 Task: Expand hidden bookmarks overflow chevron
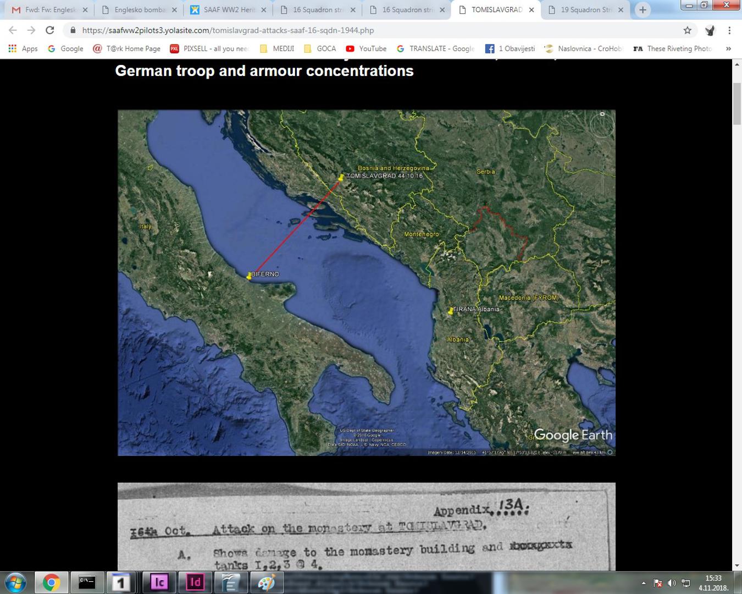[x=728, y=48]
